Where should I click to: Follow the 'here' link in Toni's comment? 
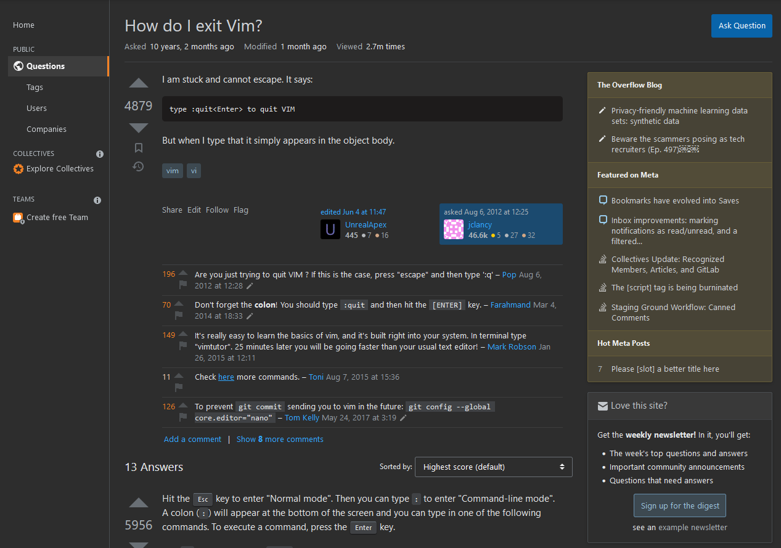(x=226, y=377)
